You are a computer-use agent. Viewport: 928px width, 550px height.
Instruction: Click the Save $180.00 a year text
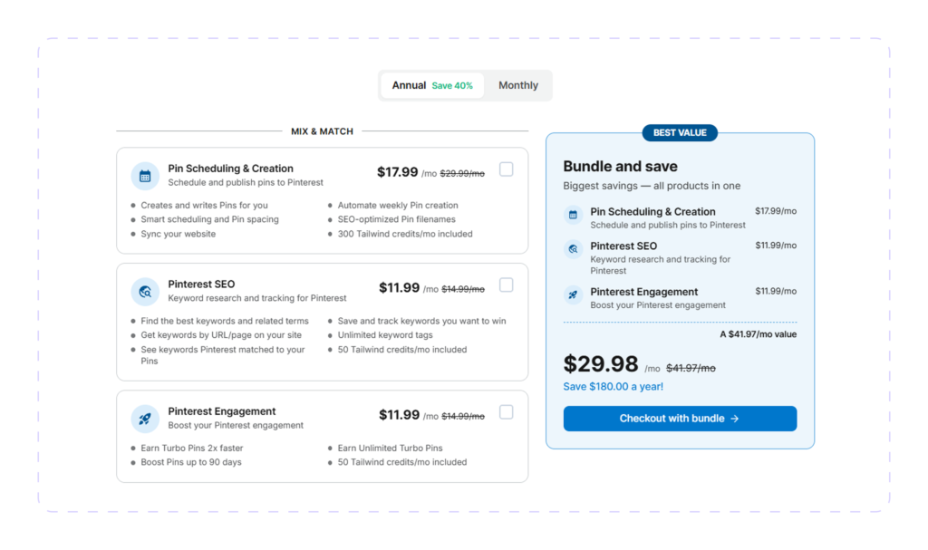click(614, 387)
